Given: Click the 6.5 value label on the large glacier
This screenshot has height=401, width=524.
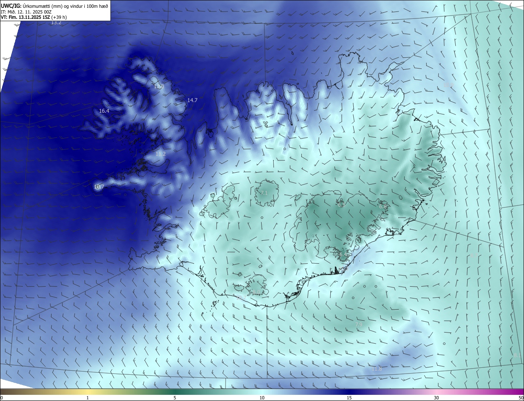Looking at the screenshot, I should 341,205.
